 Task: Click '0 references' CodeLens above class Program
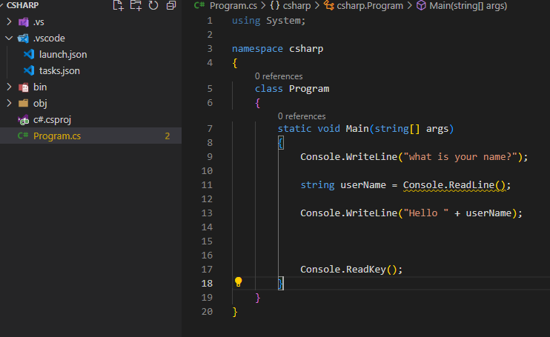(x=279, y=76)
